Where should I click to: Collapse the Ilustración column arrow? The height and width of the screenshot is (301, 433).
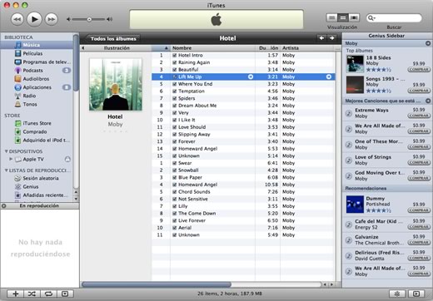pos(83,48)
